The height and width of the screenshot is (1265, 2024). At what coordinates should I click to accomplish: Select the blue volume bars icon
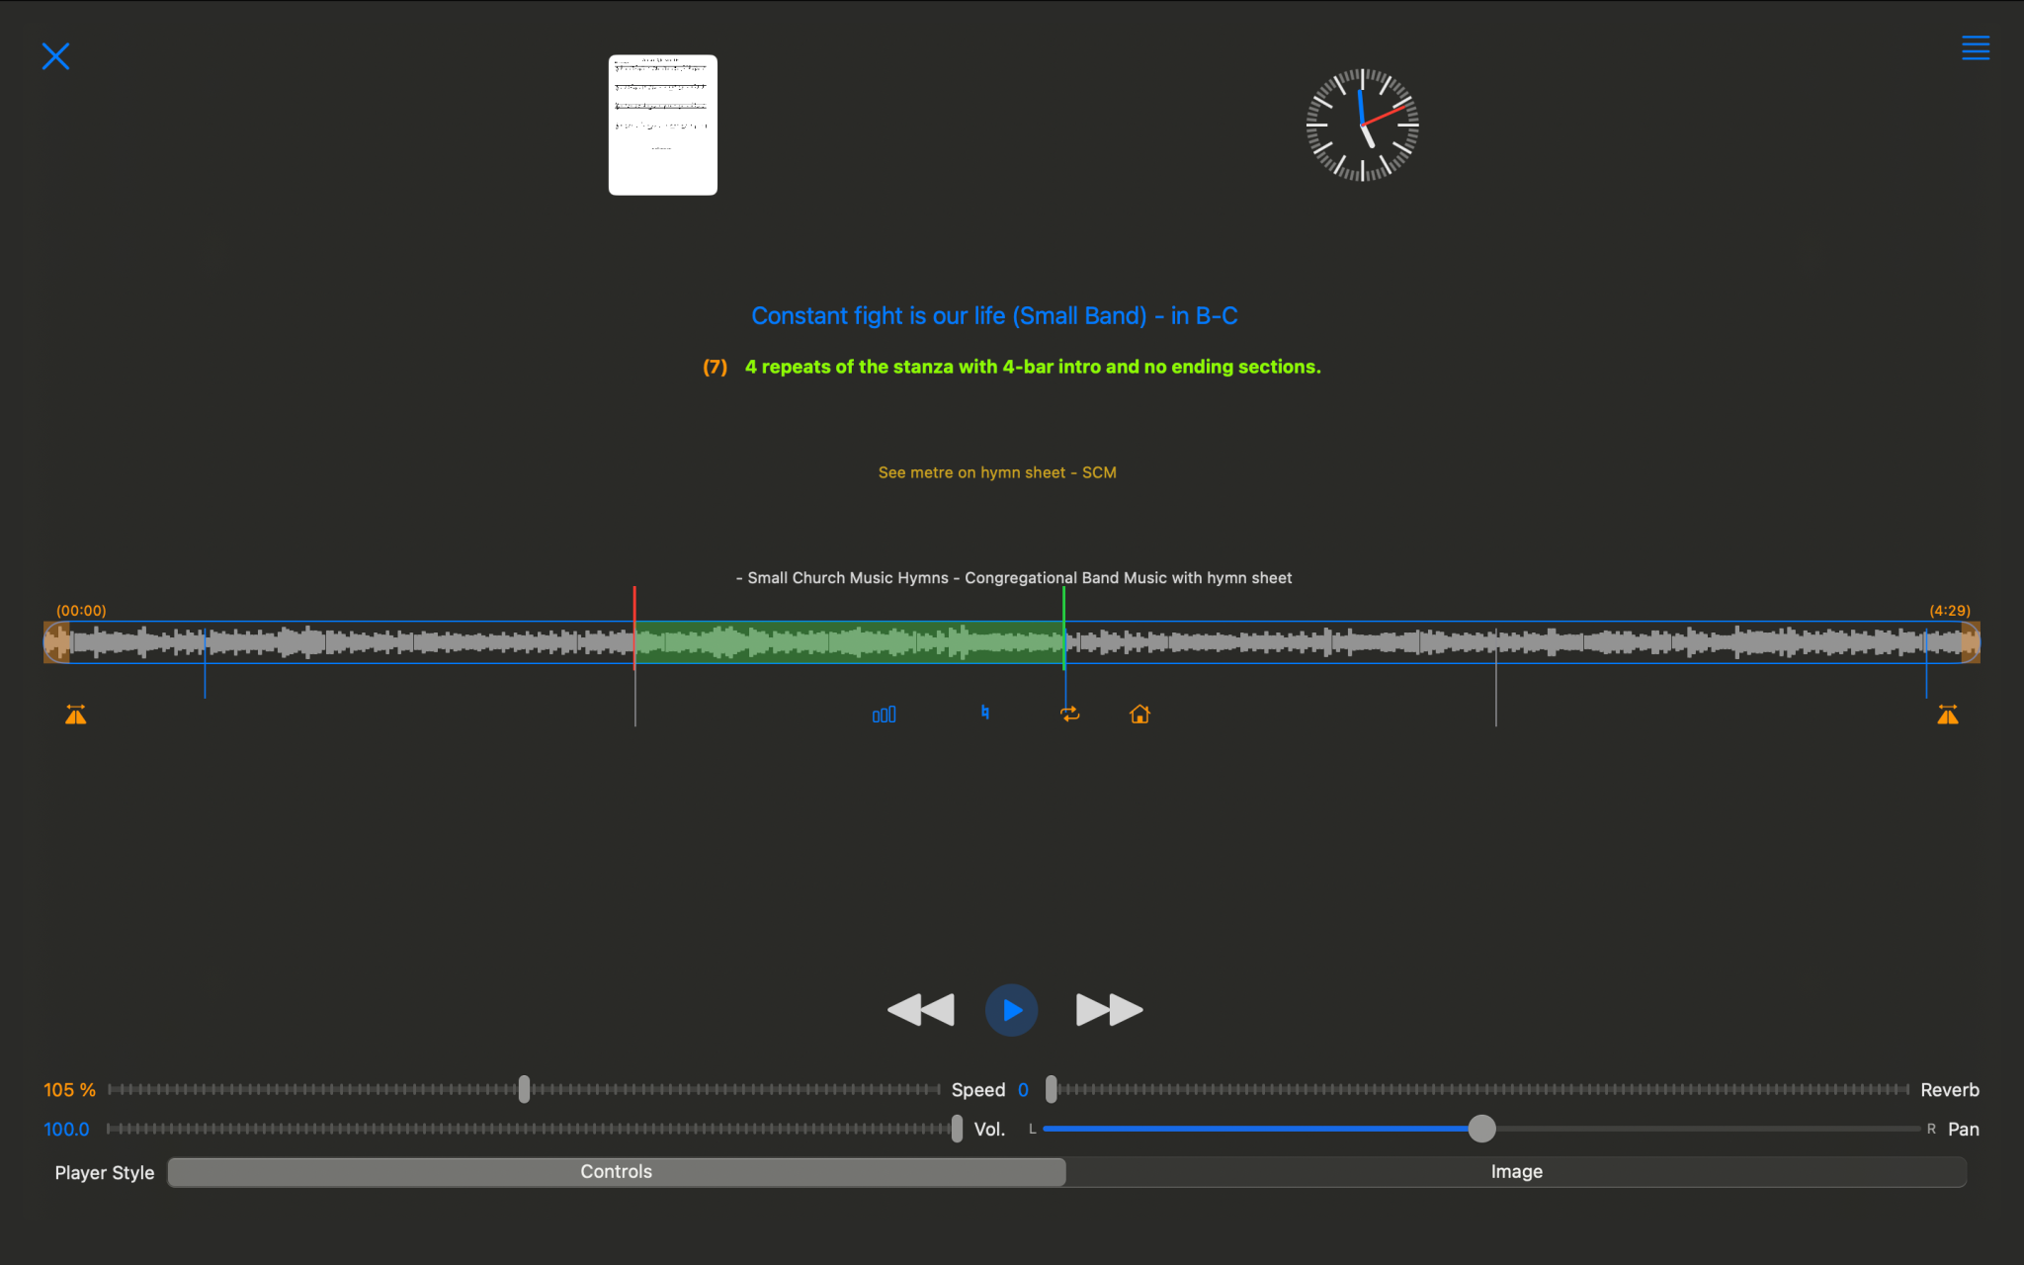(x=884, y=714)
